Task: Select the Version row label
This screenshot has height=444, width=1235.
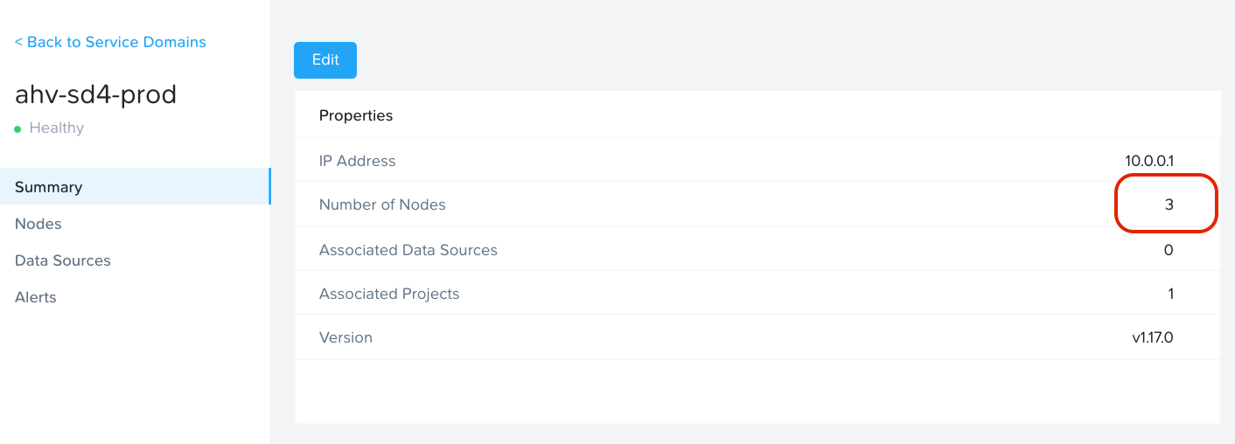Action: (345, 337)
